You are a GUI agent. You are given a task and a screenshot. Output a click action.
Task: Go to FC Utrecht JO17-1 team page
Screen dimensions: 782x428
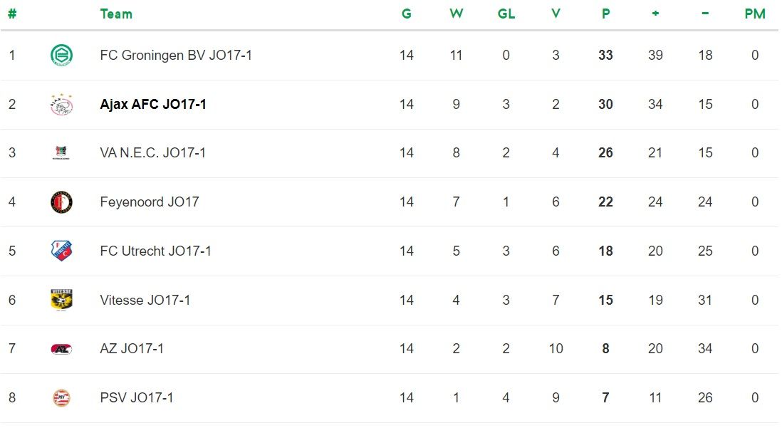coord(156,251)
